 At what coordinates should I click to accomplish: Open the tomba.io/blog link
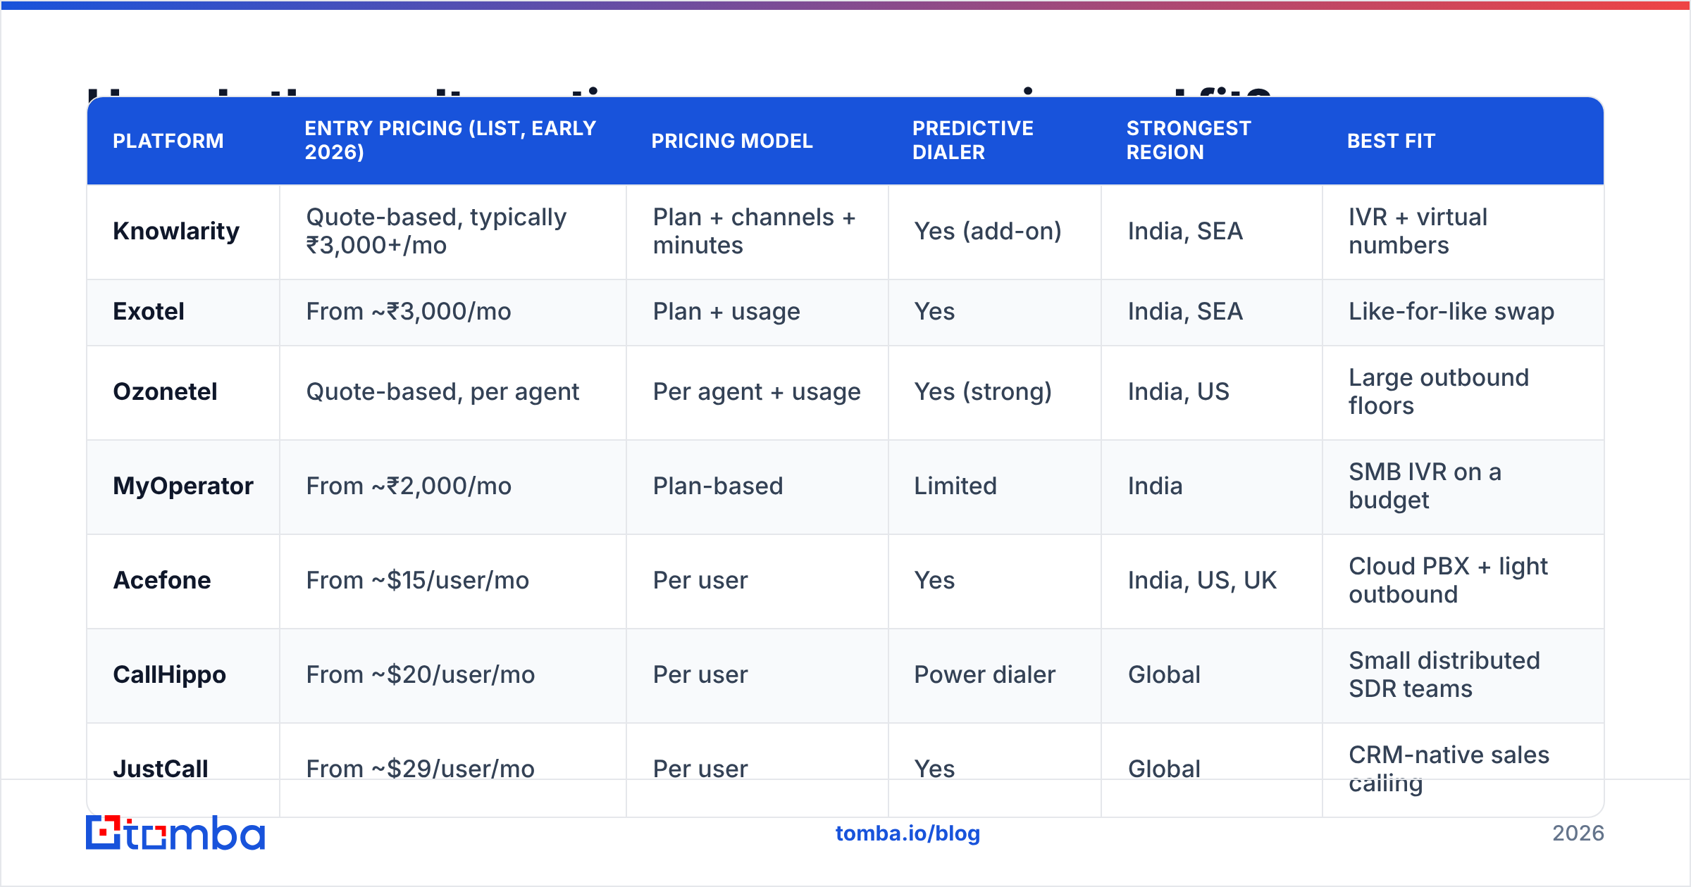click(908, 833)
